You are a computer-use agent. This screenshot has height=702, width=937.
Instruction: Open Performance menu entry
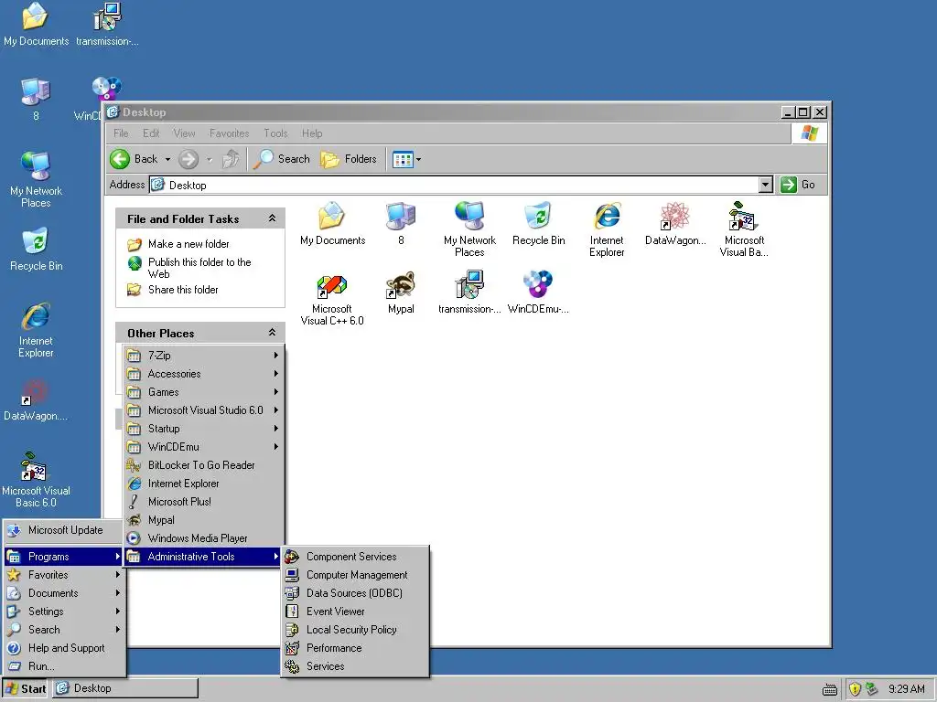(355, 648)
